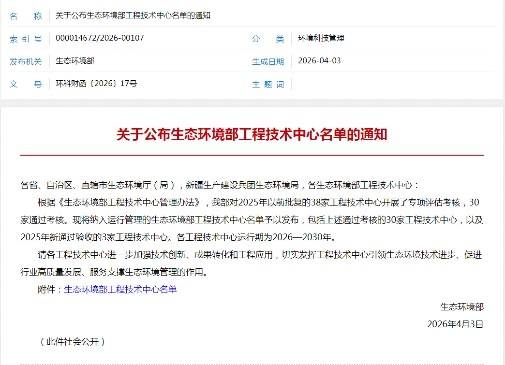
Task: Select 生态环境部 in the 发布机关 row
Action: [75, 60]
